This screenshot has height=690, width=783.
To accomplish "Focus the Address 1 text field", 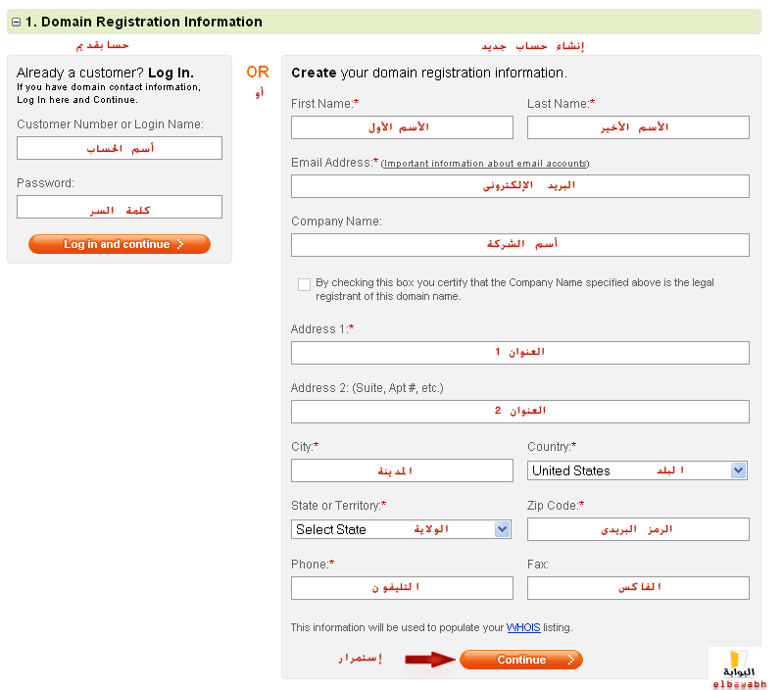I will click(519, 353).
